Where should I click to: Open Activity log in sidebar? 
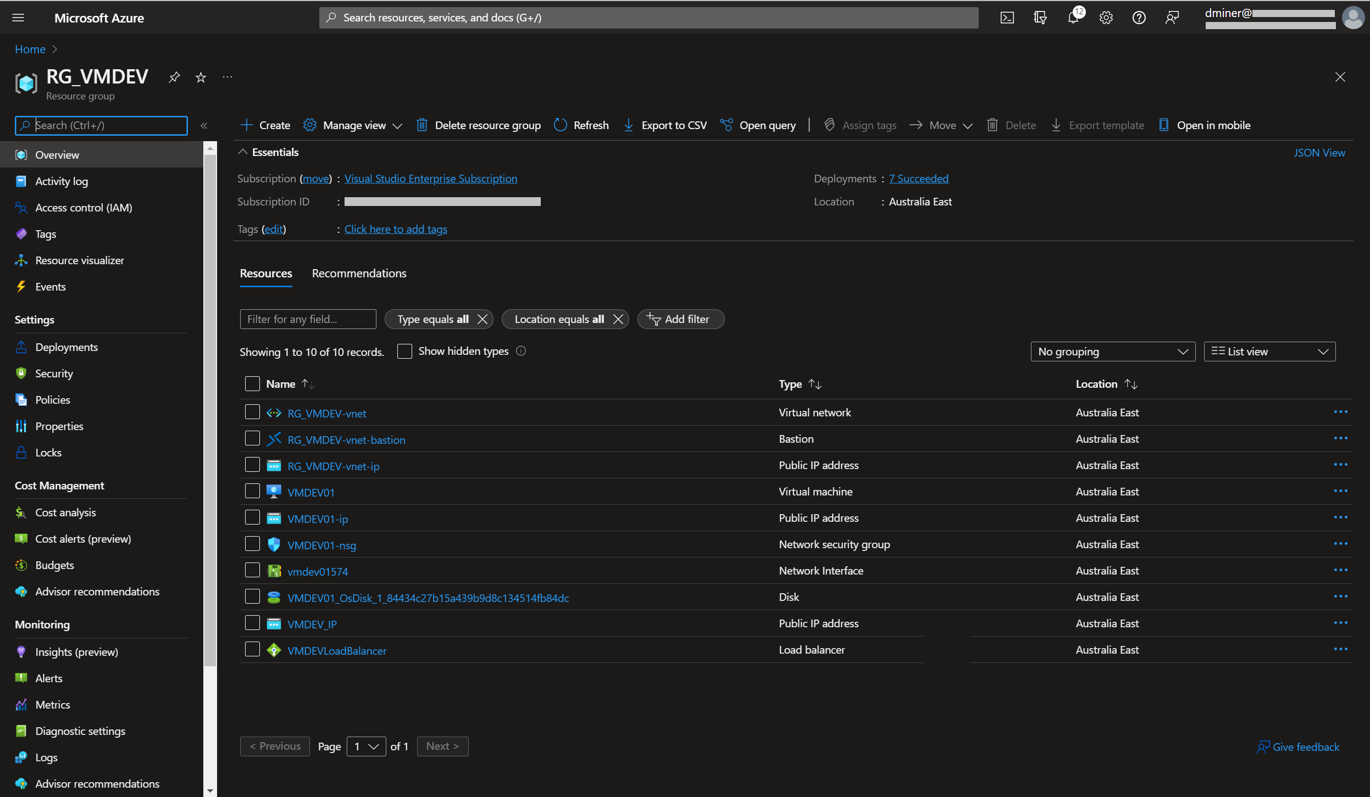(x=62, y=181)
